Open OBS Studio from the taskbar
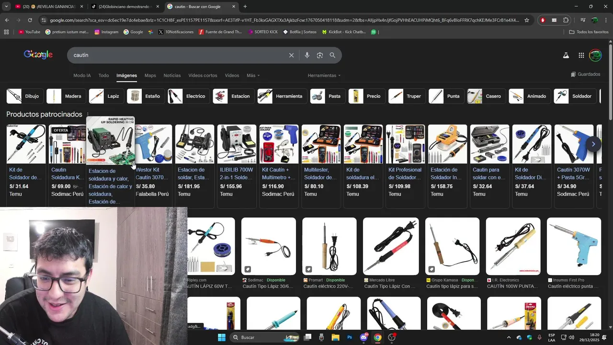 coord(392,337)
